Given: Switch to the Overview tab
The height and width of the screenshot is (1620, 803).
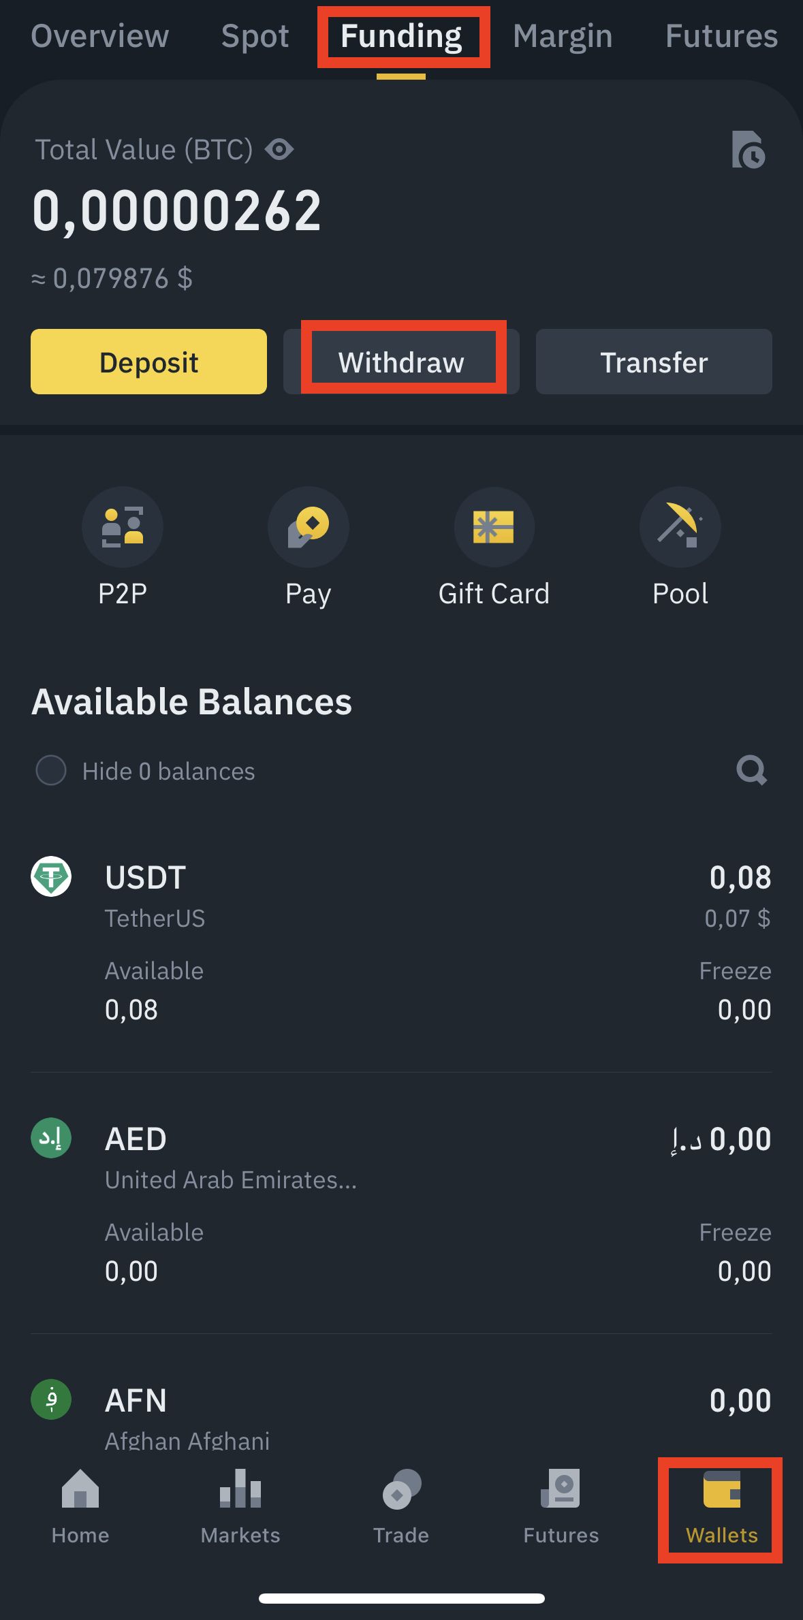Looking at the screenshot, I should (x=99, y=36).
